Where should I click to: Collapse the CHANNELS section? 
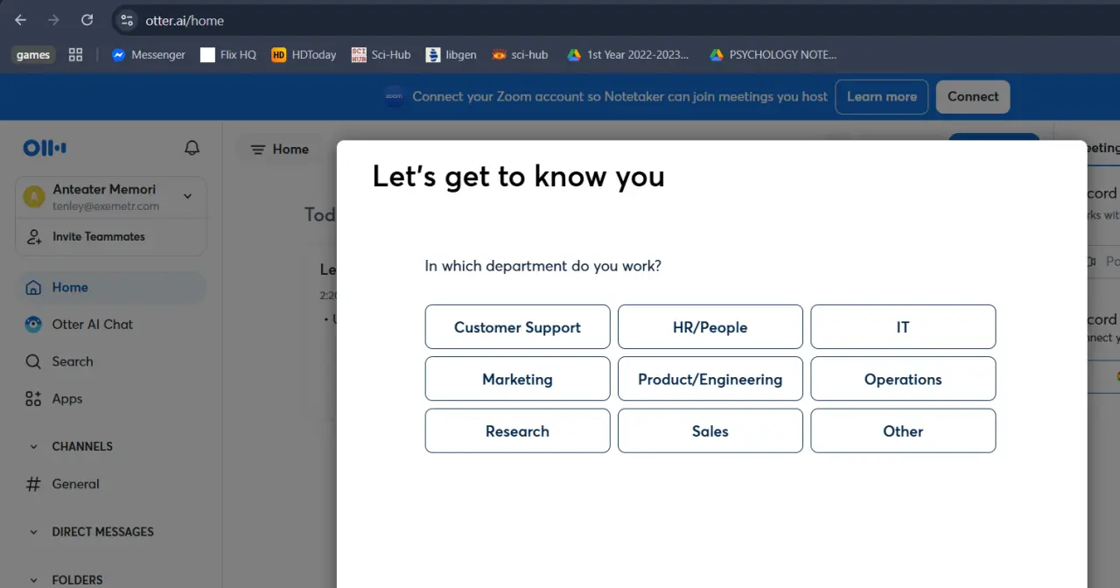(x=34, y=446)
